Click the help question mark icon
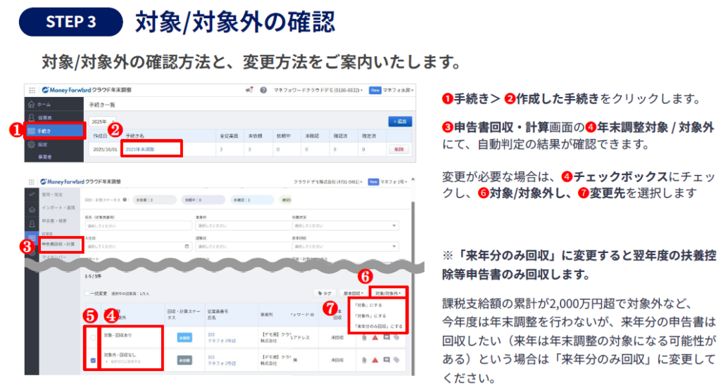Viewport: 721px width, 390px height. (x=263, y=91)
